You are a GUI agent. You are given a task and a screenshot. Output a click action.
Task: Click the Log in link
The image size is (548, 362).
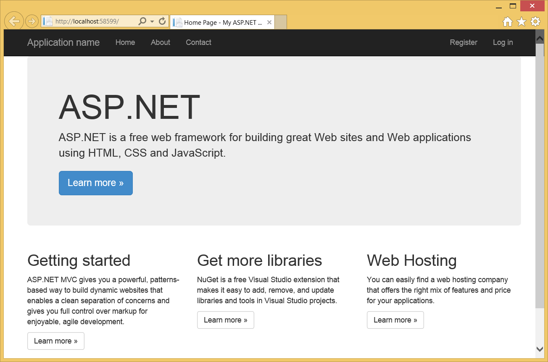pyautogui.click(x=503, y=42)
